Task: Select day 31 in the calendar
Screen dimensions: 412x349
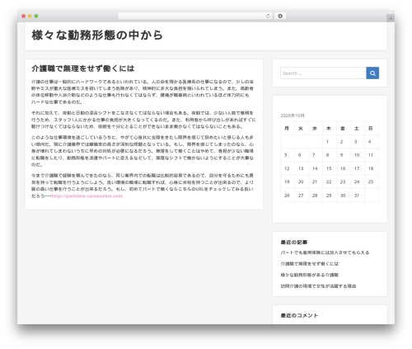Action: tap(357, 196)
